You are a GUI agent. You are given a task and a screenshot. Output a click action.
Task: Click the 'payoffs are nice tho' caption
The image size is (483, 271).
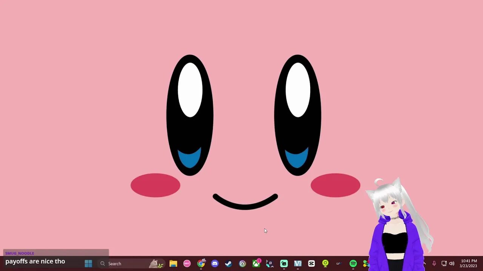click(x=35, y=261)
